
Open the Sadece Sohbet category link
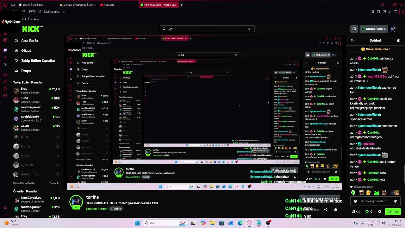pyautogui.click(x=97, y=209)
